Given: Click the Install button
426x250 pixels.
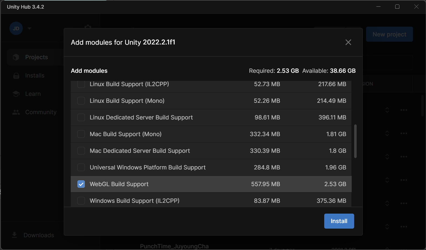Looking at the screenshot, I should click(x=339, y=221).
